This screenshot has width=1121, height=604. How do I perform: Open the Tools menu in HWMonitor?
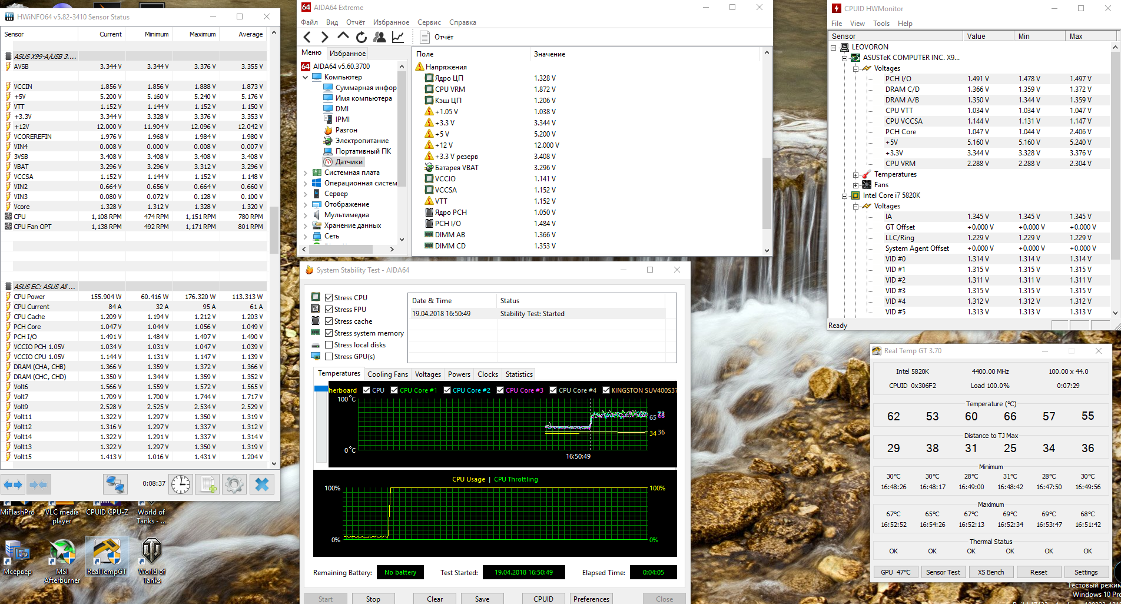[x=881, y=24]
